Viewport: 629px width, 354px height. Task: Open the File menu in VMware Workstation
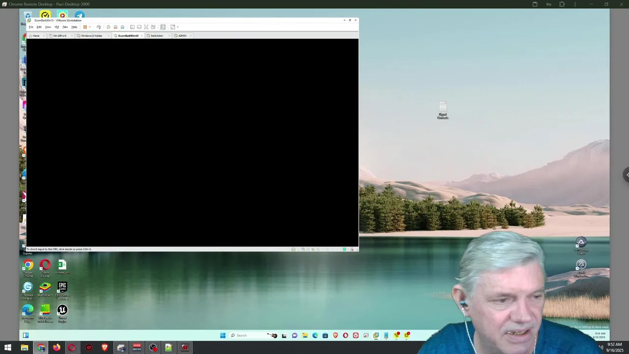[31, 27]
